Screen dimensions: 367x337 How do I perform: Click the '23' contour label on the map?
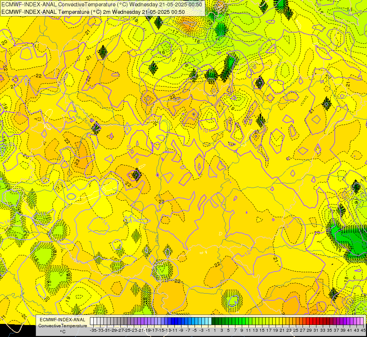click(77, 162)
